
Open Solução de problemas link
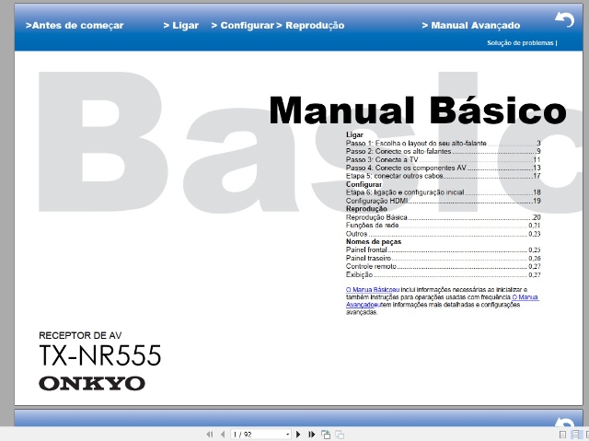(x=520, y=43)
